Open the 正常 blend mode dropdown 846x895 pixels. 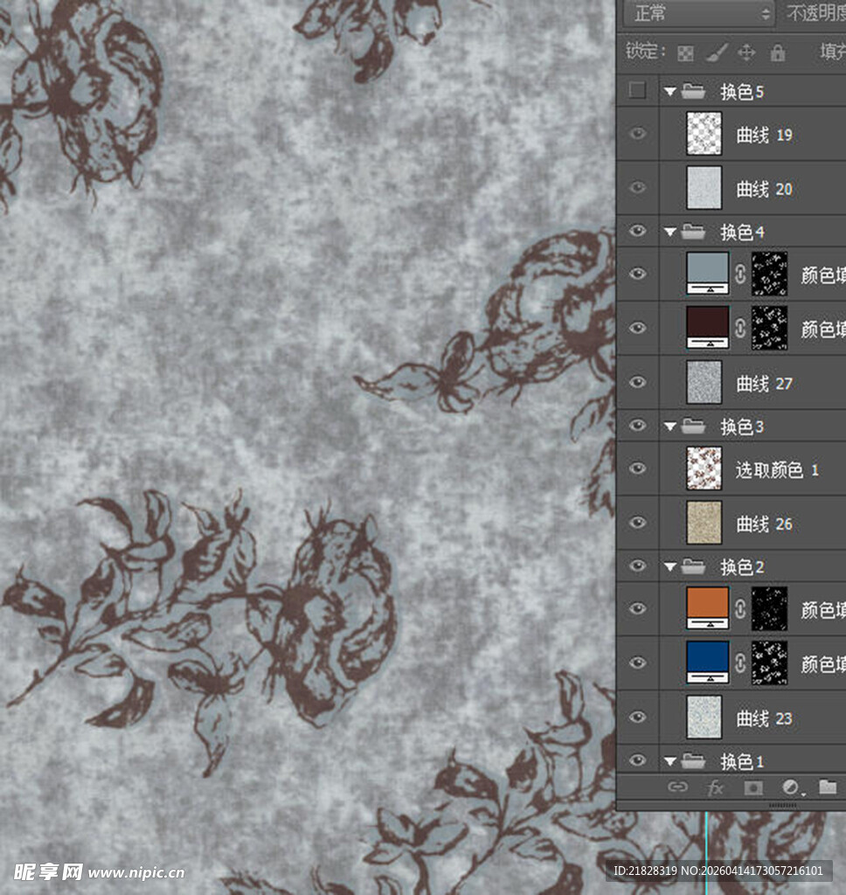pos(698,13)
